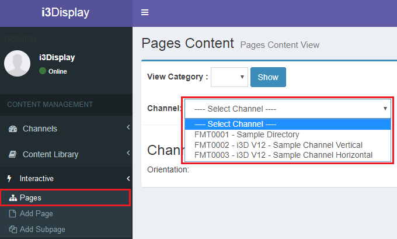The height and width of the screenshot is (239, 397).
Task: Click the Online status indicator
Action: 53,71
